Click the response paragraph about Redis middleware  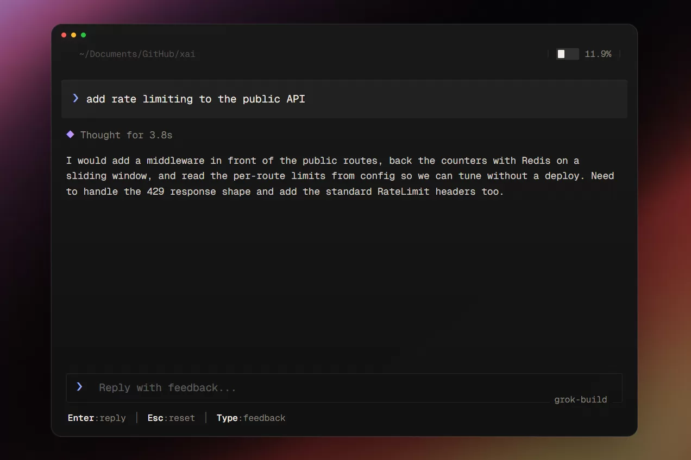coord(340,176)
